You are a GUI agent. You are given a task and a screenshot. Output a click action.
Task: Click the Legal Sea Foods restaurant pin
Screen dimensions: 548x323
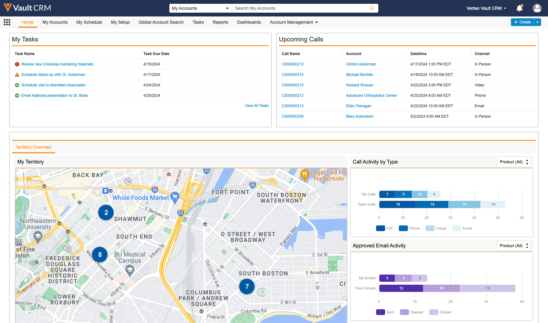(304, 174)
